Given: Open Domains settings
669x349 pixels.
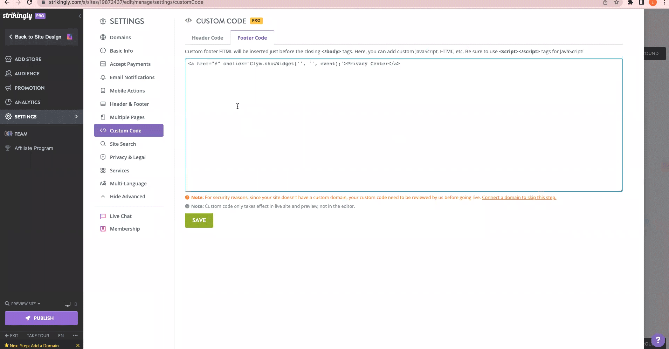Looking at the screenshot, I should [120, 37].
